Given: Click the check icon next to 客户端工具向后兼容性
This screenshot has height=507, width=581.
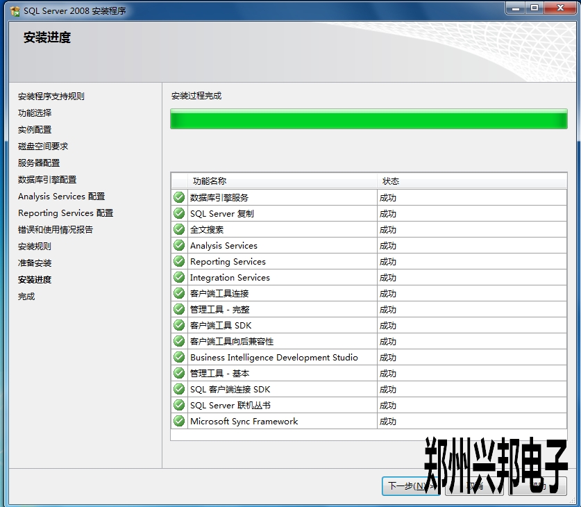Looking at the screenshot, I should click(x=179, y=341).
